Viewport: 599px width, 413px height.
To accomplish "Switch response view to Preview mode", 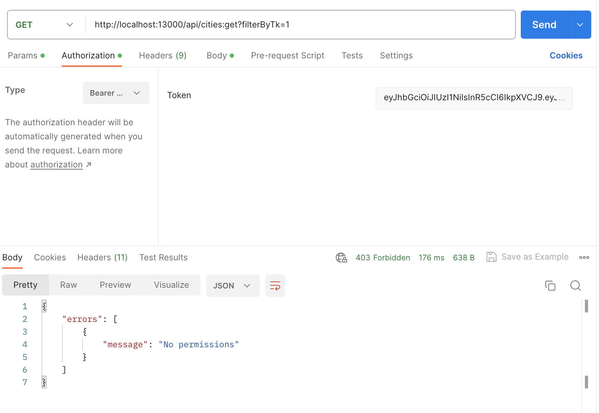I will click(115, 285).
